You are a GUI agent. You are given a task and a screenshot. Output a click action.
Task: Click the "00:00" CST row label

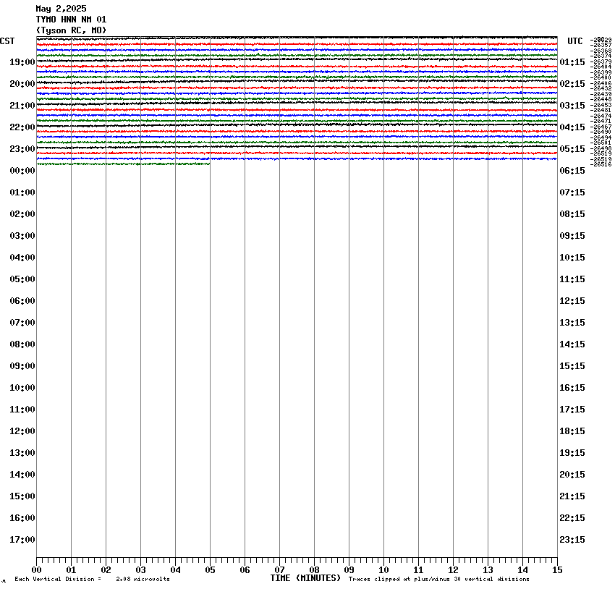[x=22, y=171]
